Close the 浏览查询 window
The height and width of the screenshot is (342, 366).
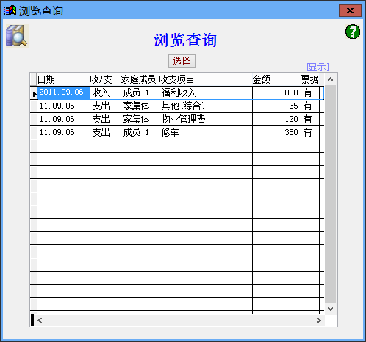350,11
